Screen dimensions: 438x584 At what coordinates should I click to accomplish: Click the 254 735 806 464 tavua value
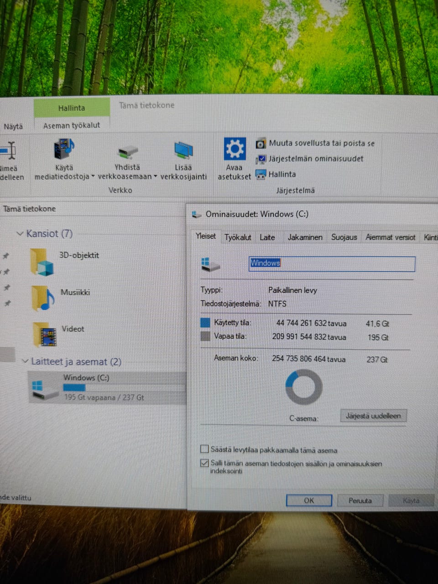point(308,359)
